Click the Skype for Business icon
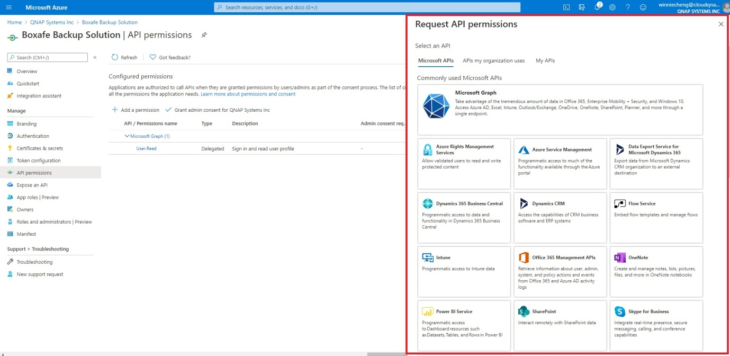The width and height of the screenshot is (730, 356). (620, 311)
